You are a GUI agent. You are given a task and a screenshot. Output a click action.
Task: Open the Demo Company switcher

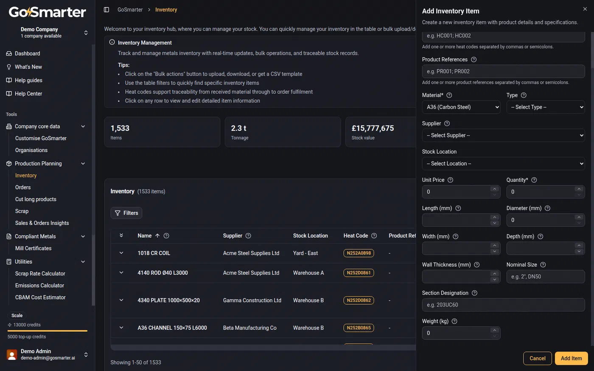[47, 32]
